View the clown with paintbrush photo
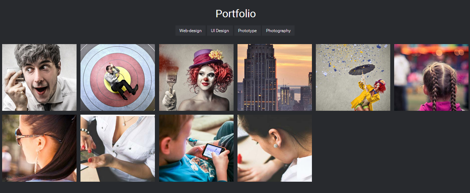This screenshot has height=193, width=470. [x=196, y=77]
